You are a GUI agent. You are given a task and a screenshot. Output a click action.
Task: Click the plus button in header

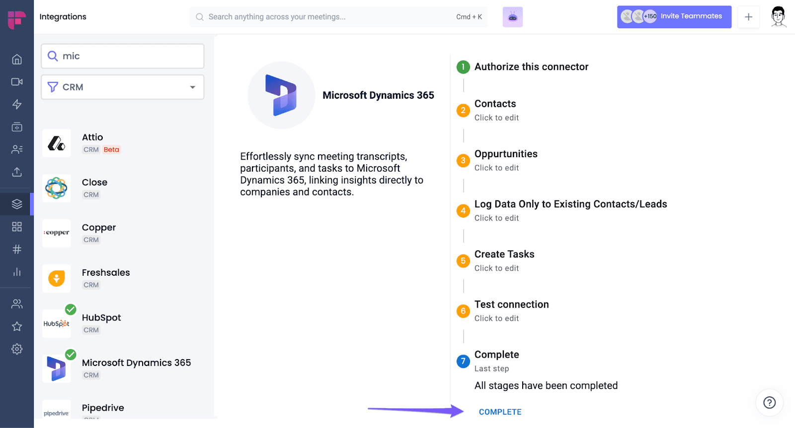point(748,17)
